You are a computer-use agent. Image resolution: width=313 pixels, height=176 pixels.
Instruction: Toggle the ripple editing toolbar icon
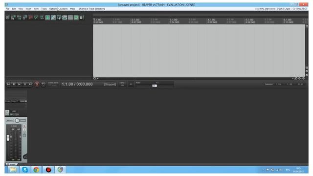[x=59, y=18]
